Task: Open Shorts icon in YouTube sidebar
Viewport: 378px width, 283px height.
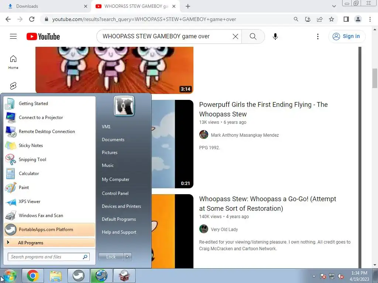Action: point(13,85)
